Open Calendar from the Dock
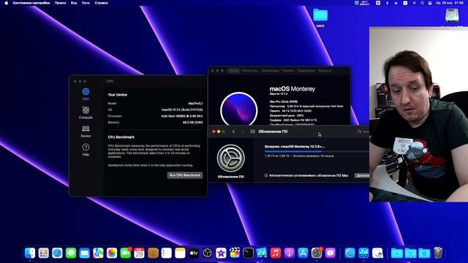This screenshot has width=468, height=263. (x=139, y=254)
